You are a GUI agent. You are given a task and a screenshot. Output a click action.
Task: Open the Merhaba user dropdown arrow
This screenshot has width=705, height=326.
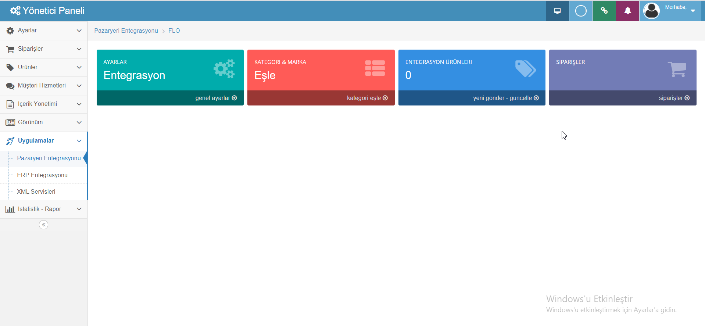(x=693, y=11)
